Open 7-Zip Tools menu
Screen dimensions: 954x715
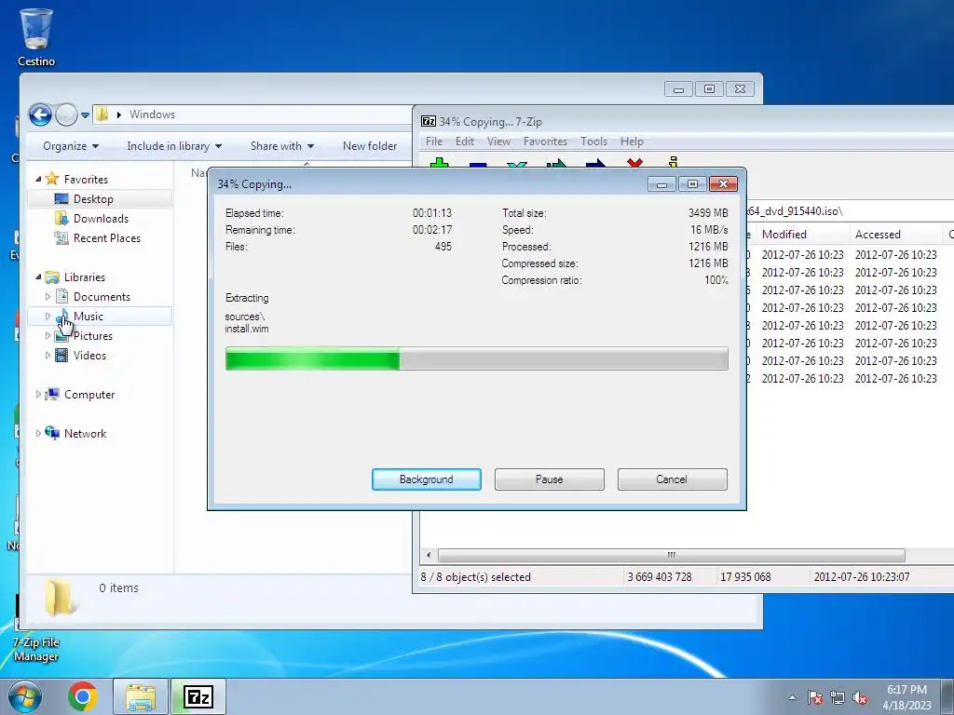point(593,142)
